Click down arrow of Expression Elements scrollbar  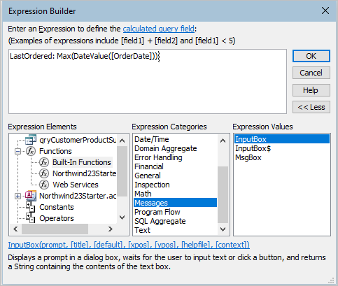pos(122,217)
